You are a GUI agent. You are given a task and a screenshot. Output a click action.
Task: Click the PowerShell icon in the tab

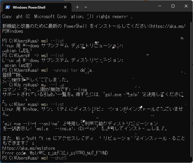click(8, 7)
